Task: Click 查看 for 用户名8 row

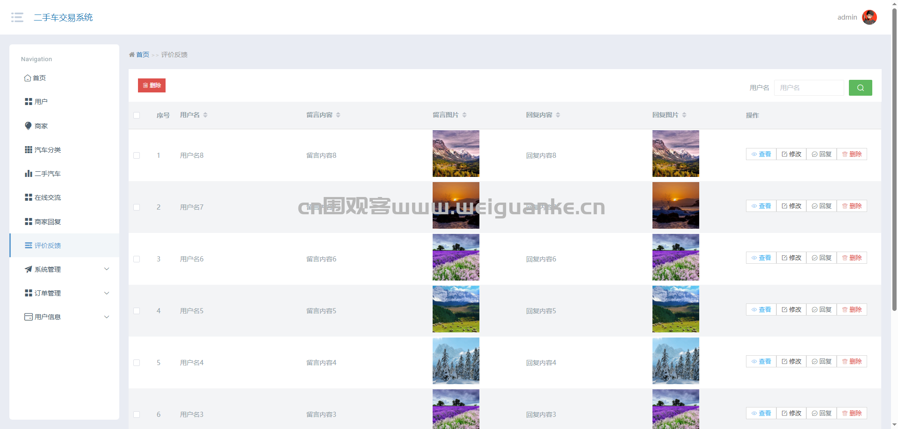Action: pyautogui.click(x=761, y=154)
